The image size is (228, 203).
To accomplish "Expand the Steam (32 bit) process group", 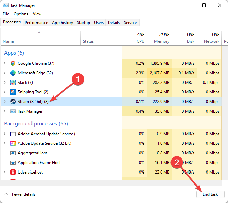I will 5,102.
